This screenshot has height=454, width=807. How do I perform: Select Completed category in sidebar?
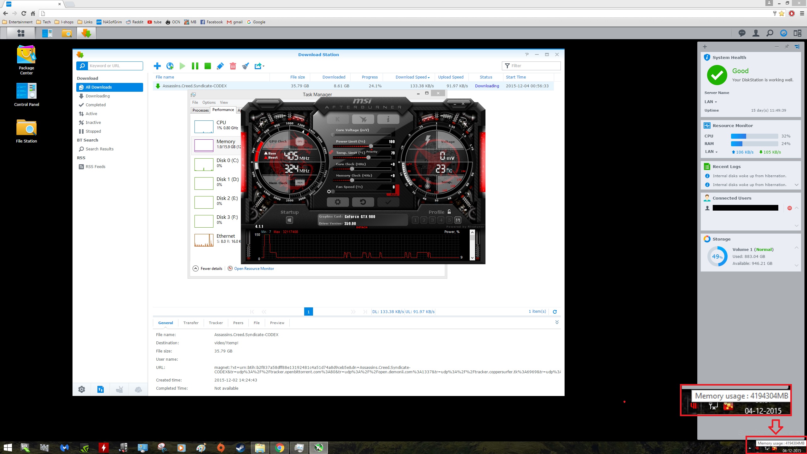(x=110, y=105)
